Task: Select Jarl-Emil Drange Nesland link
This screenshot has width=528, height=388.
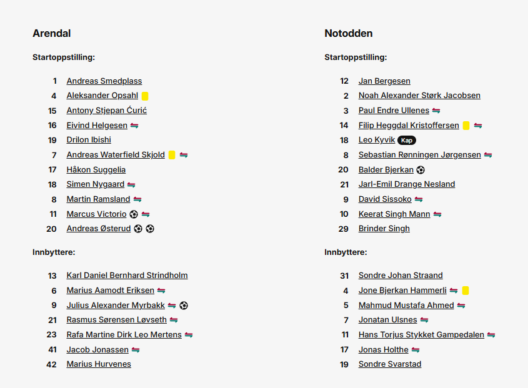Action: 406,184
